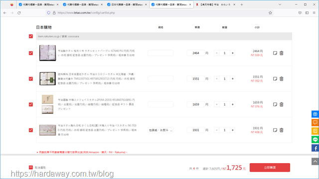View site security lock info
This screenshot has width=319, height=179.
pyautogui.click(x=54, y=13)
